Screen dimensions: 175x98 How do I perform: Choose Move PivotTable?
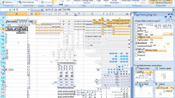[114, 2]
